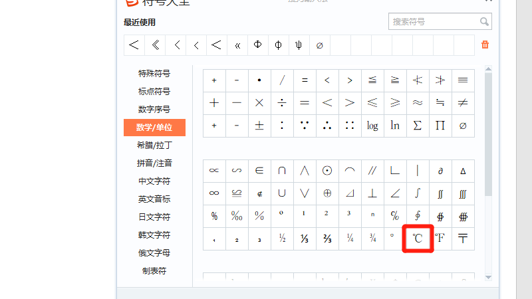
Task: Click the approximately equal ≈ symbol
Action: point(418,102)
